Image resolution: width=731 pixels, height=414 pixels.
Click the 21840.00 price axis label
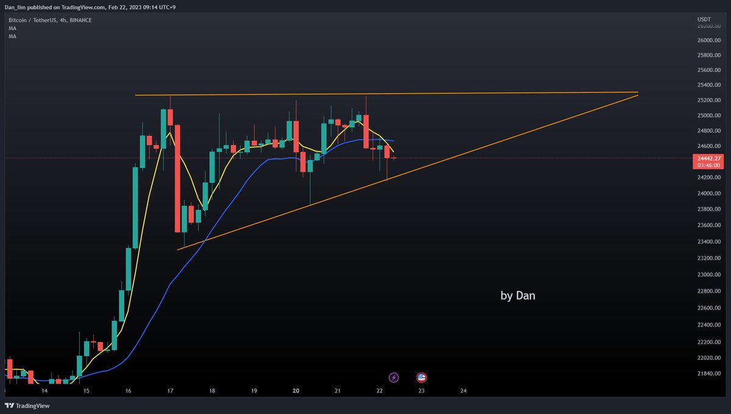[708, 373]
